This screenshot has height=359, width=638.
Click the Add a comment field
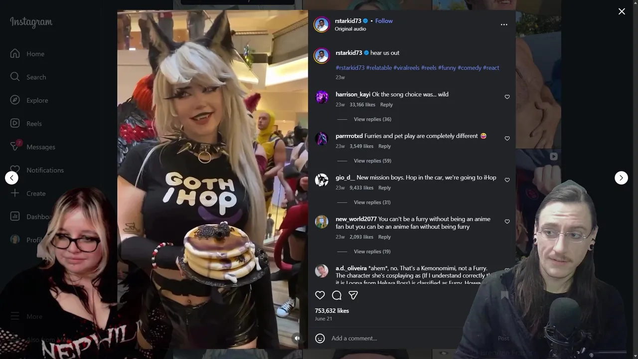pos(409,338)
